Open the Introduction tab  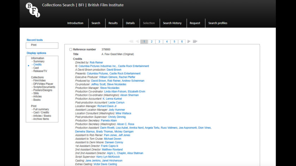[75, 23]
